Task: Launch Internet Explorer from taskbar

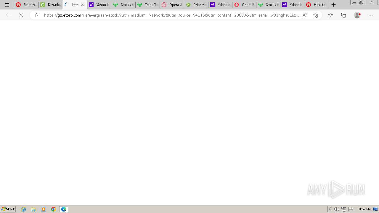Action: point(24,209)
